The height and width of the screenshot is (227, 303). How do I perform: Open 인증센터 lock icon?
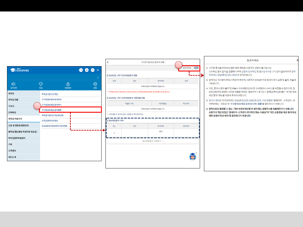click(68, 85)
